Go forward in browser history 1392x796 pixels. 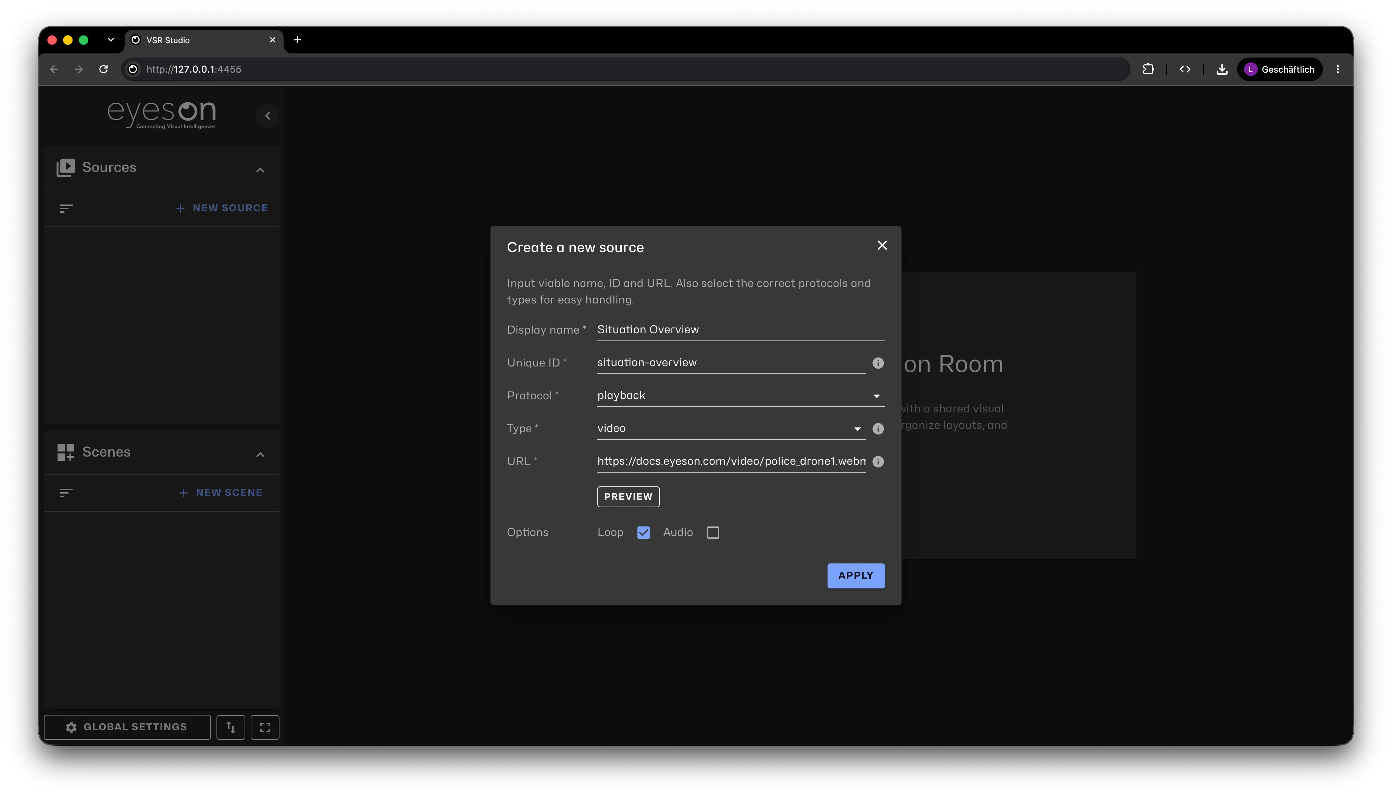coord(79,70)
